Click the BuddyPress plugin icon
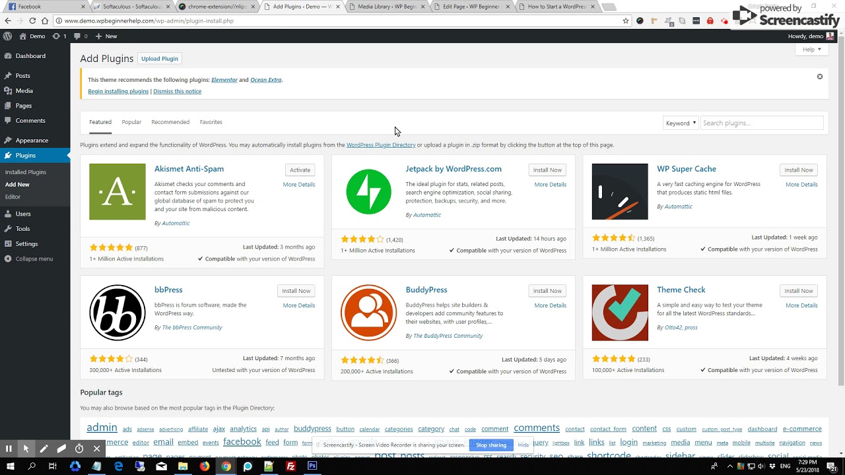 368,313
